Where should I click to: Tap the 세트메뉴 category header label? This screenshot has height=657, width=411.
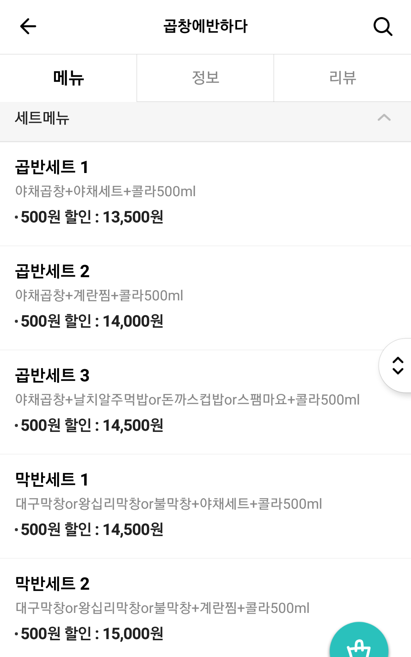pos(42,118)
